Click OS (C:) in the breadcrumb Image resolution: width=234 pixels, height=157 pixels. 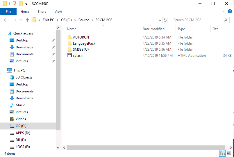point(66,20)
